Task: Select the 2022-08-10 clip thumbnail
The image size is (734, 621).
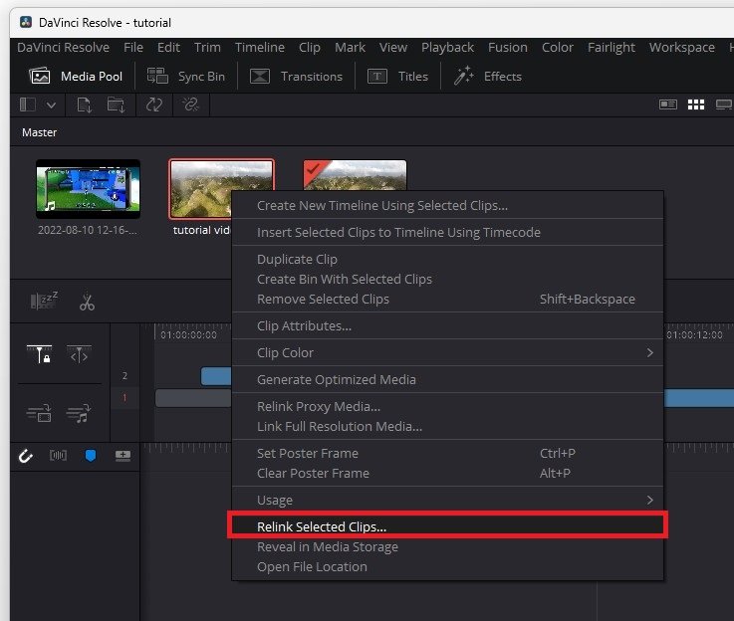Action: 88,189
